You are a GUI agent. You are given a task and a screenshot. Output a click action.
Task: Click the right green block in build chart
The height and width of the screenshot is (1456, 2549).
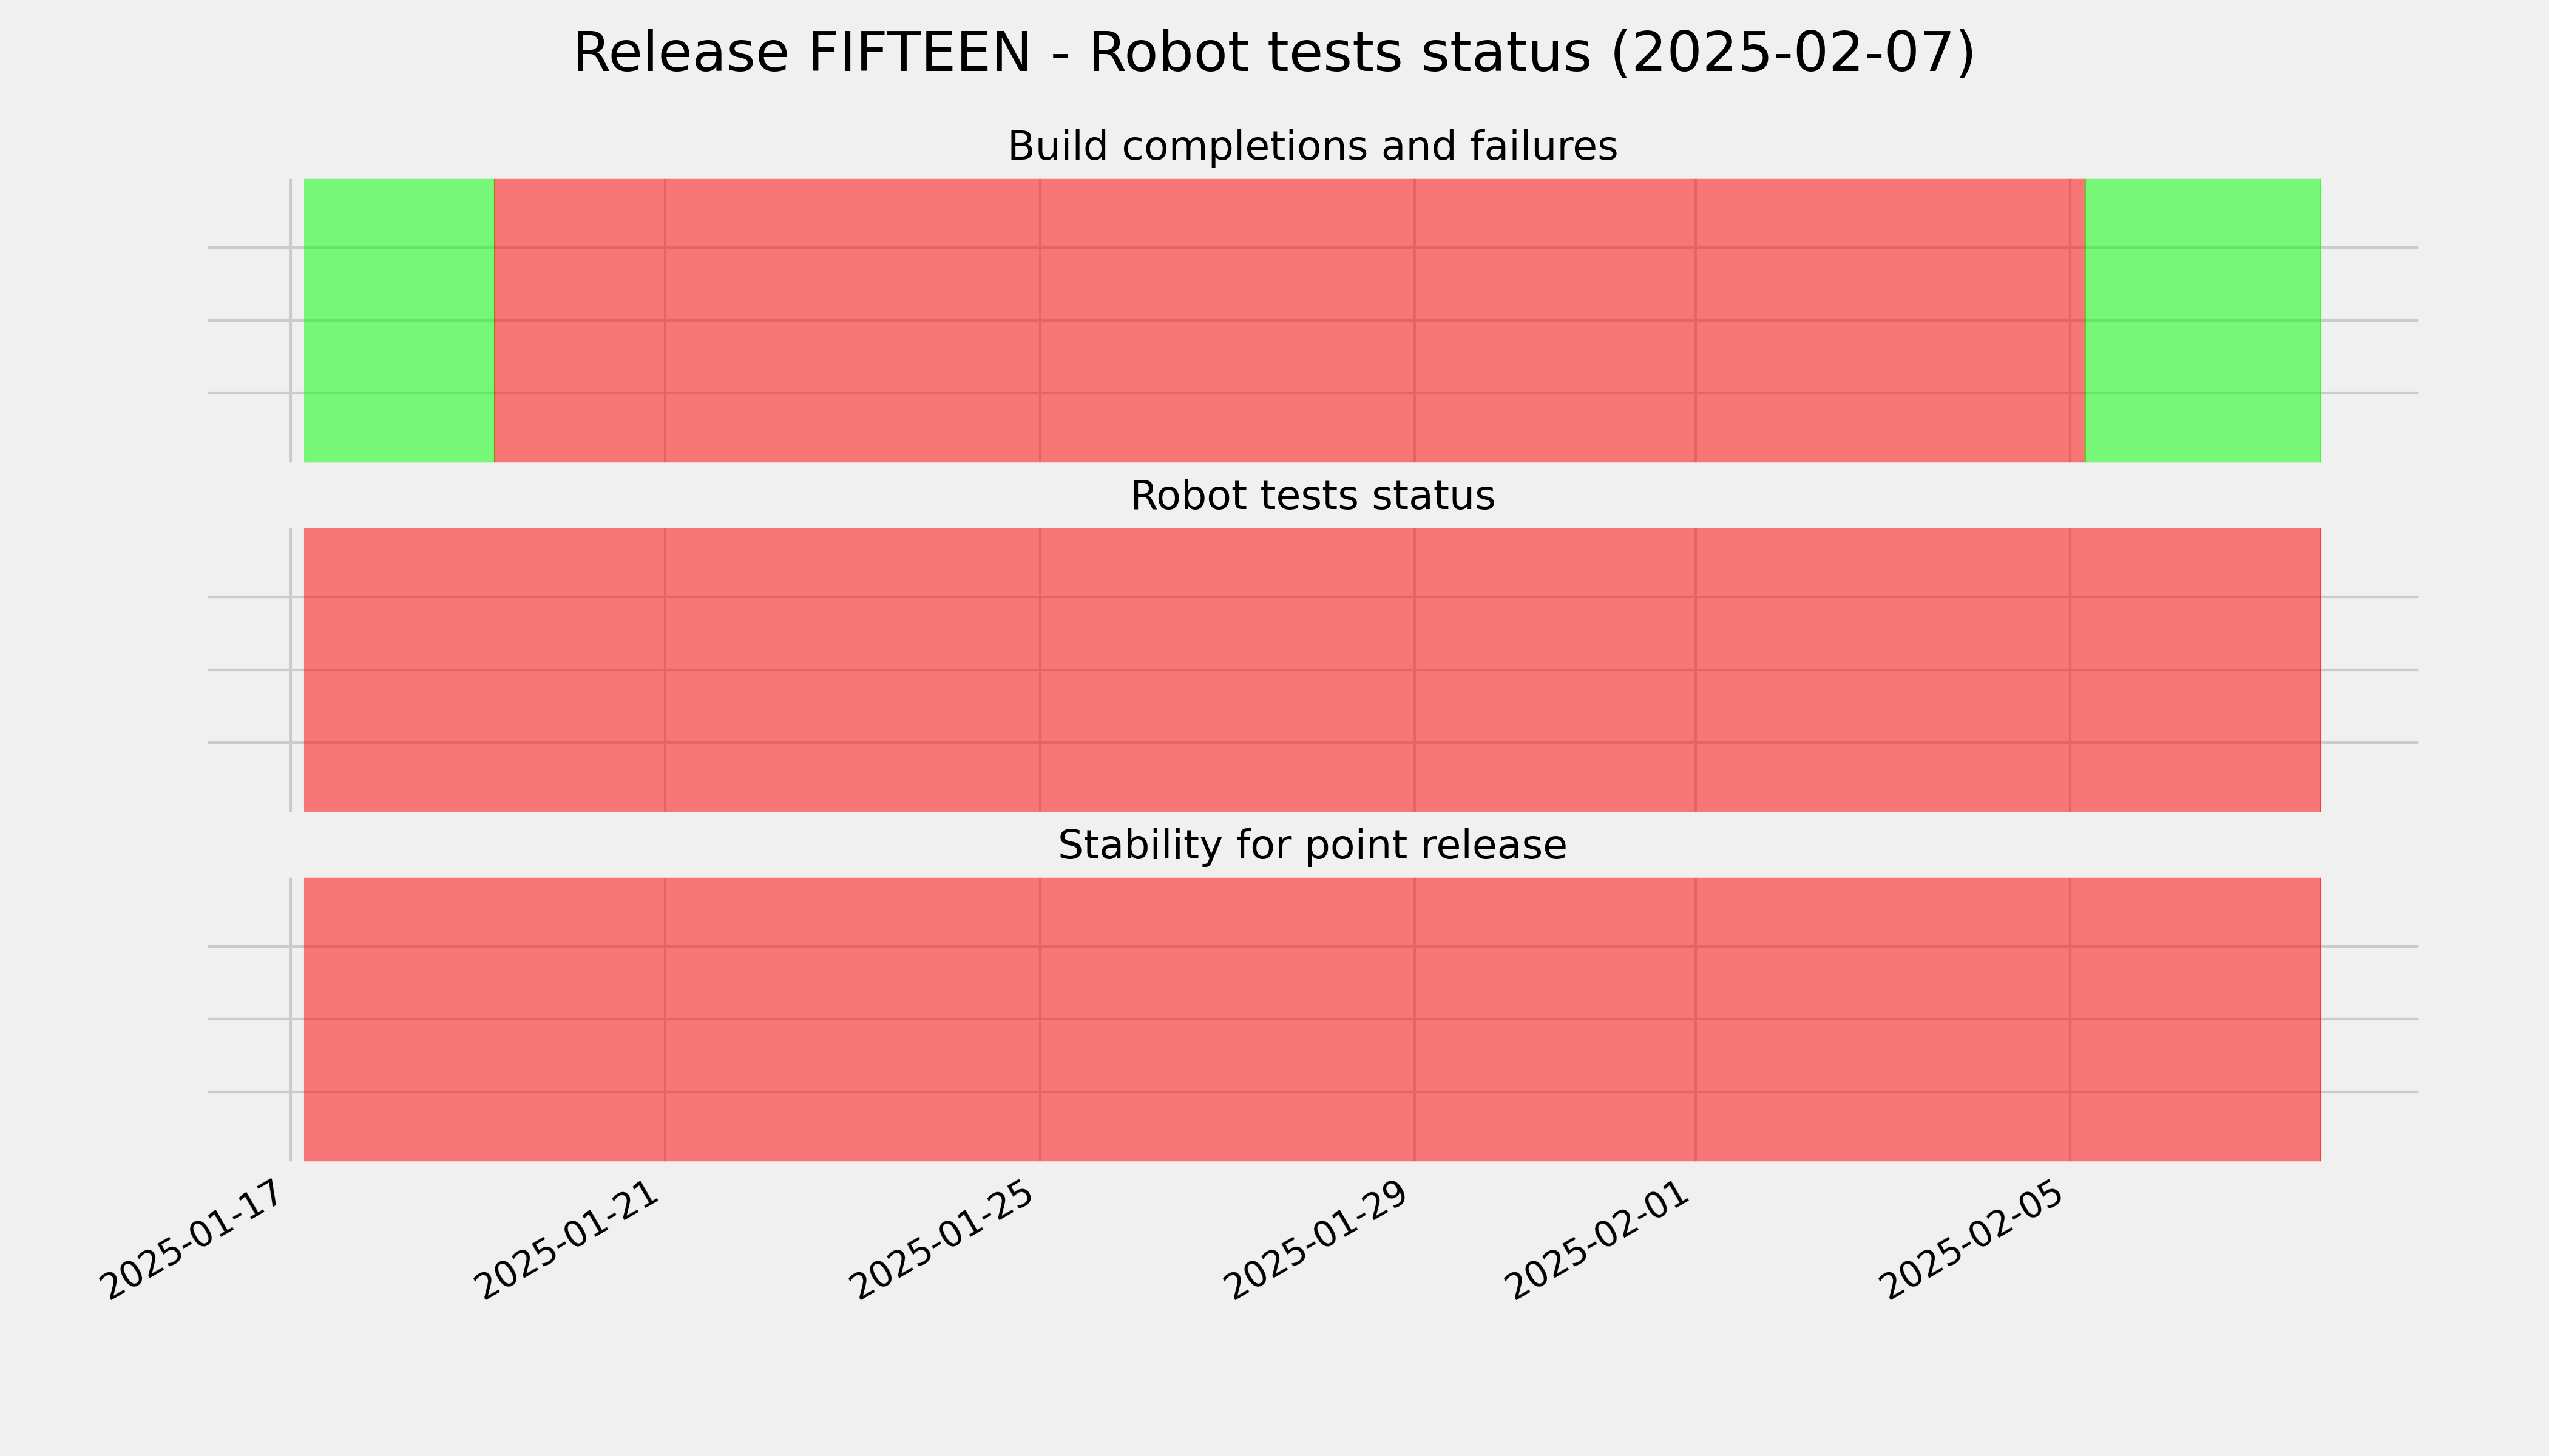click(x=2203, y=320)
